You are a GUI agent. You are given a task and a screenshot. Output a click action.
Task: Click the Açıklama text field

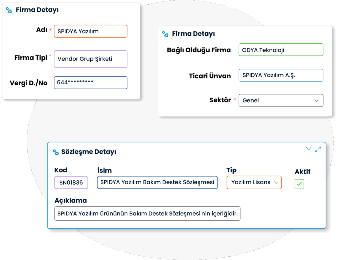click(148, 214)
